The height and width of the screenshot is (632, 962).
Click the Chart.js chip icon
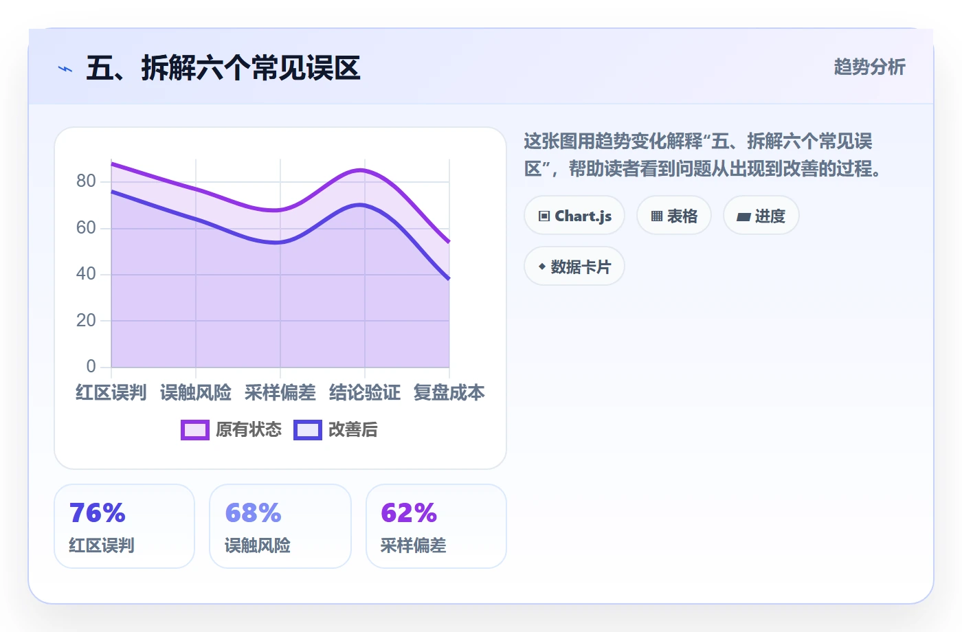[544, 216]
